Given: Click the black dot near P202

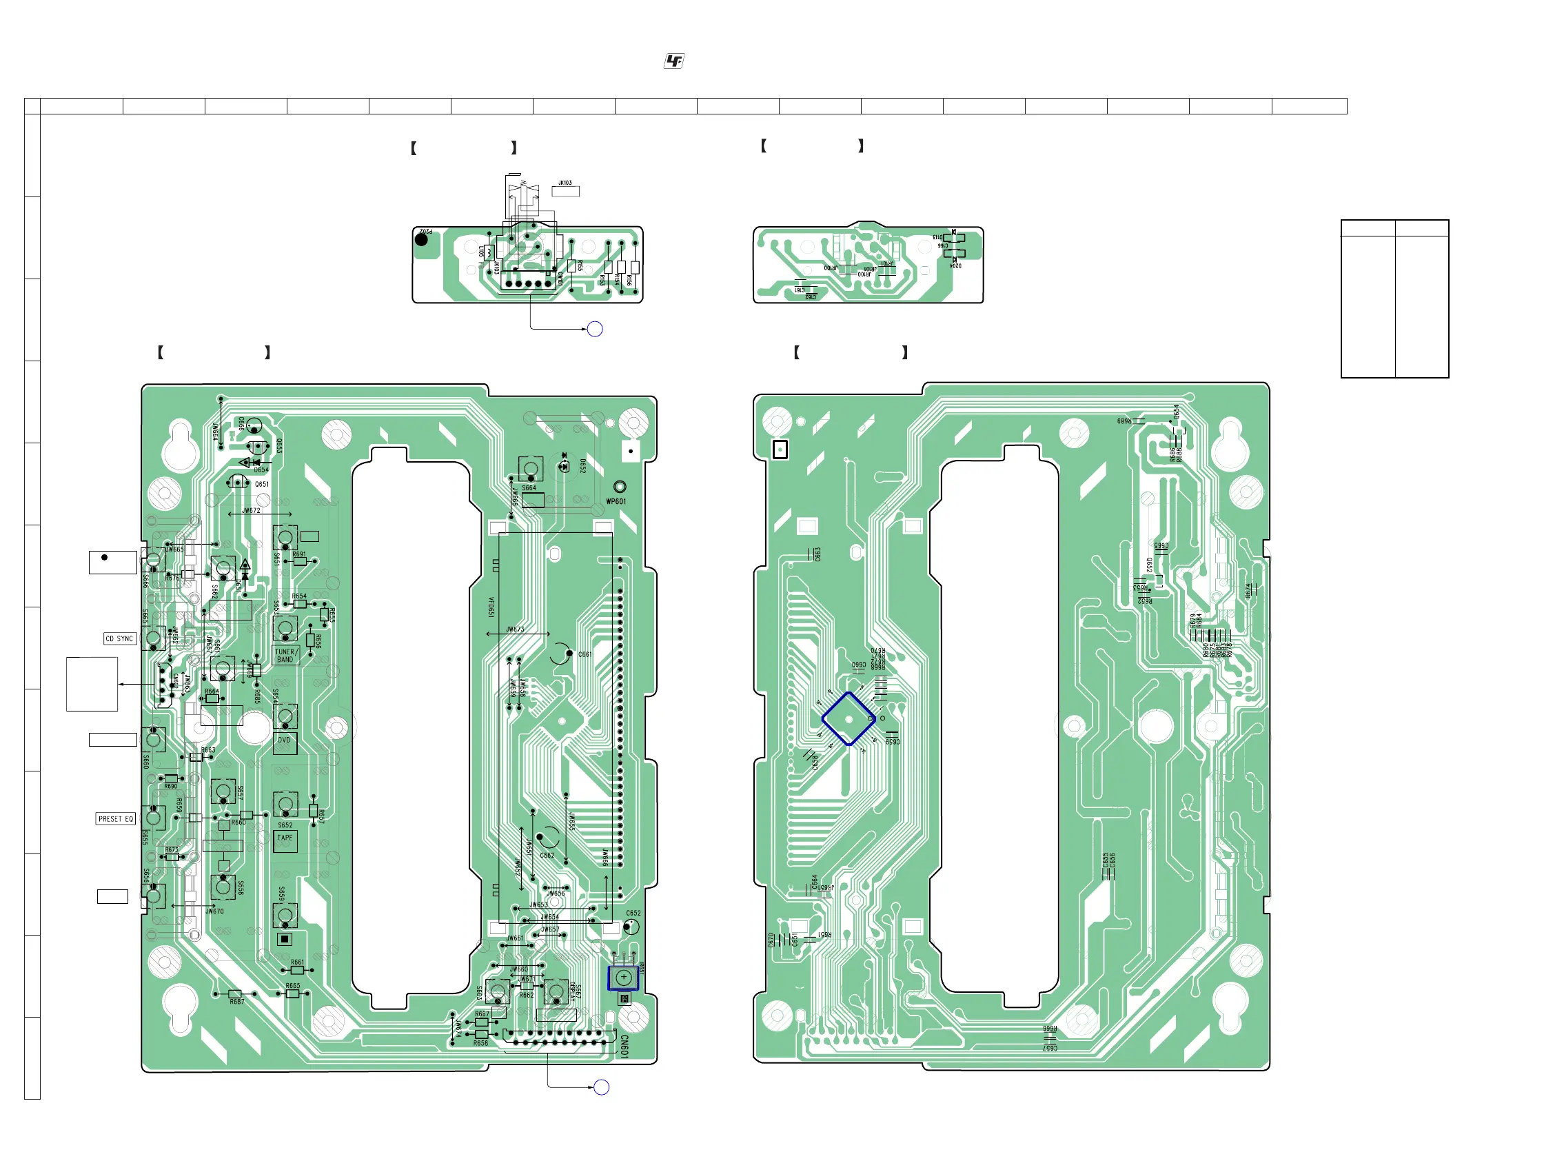Looking at the screenshot, I should [422, 240].
